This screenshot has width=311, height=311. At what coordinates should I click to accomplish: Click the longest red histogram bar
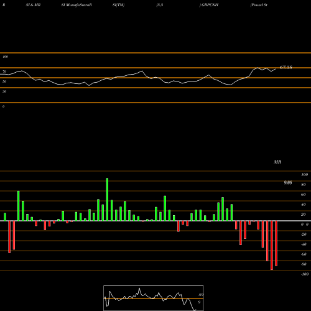point(272,245)
